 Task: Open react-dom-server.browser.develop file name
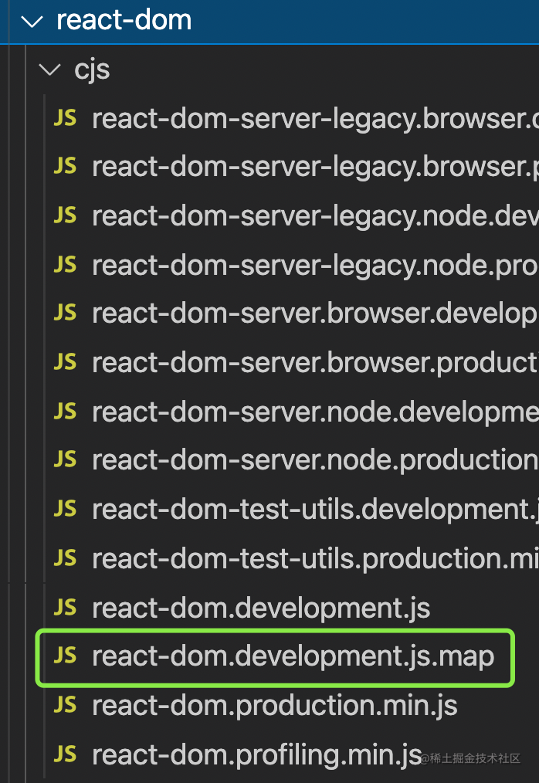pyautogui.click(x=316, y=314)
